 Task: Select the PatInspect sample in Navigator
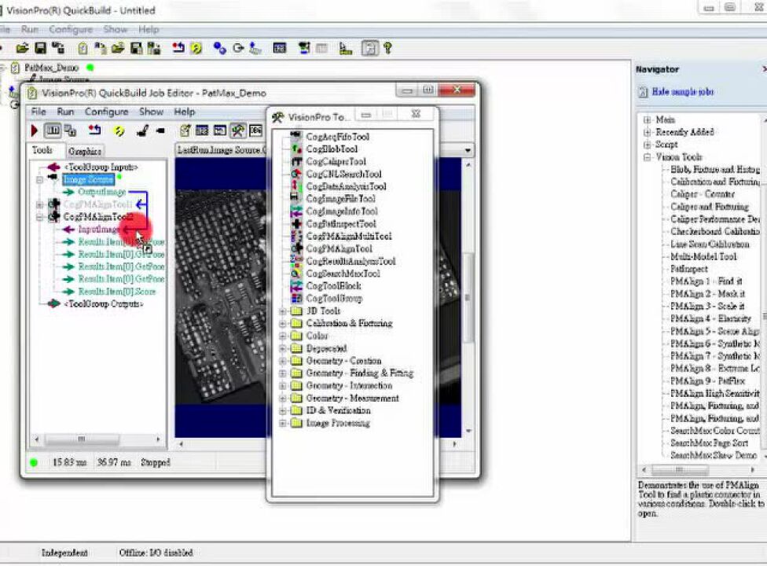click(x=688, y=269)
